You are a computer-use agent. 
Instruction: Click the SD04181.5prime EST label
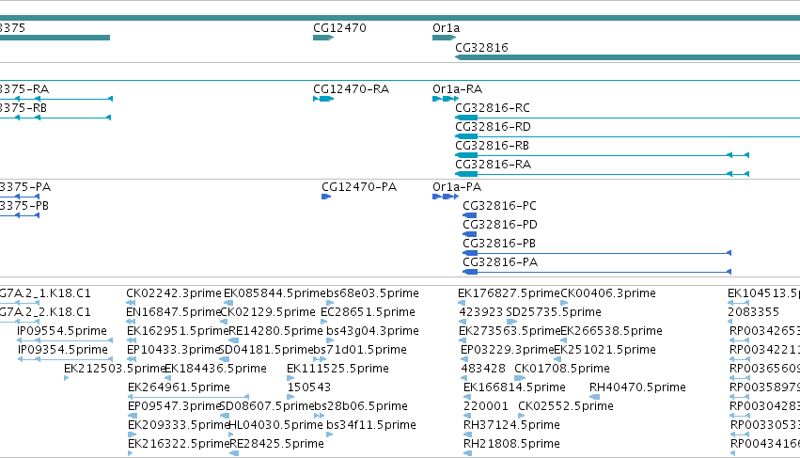265,350
